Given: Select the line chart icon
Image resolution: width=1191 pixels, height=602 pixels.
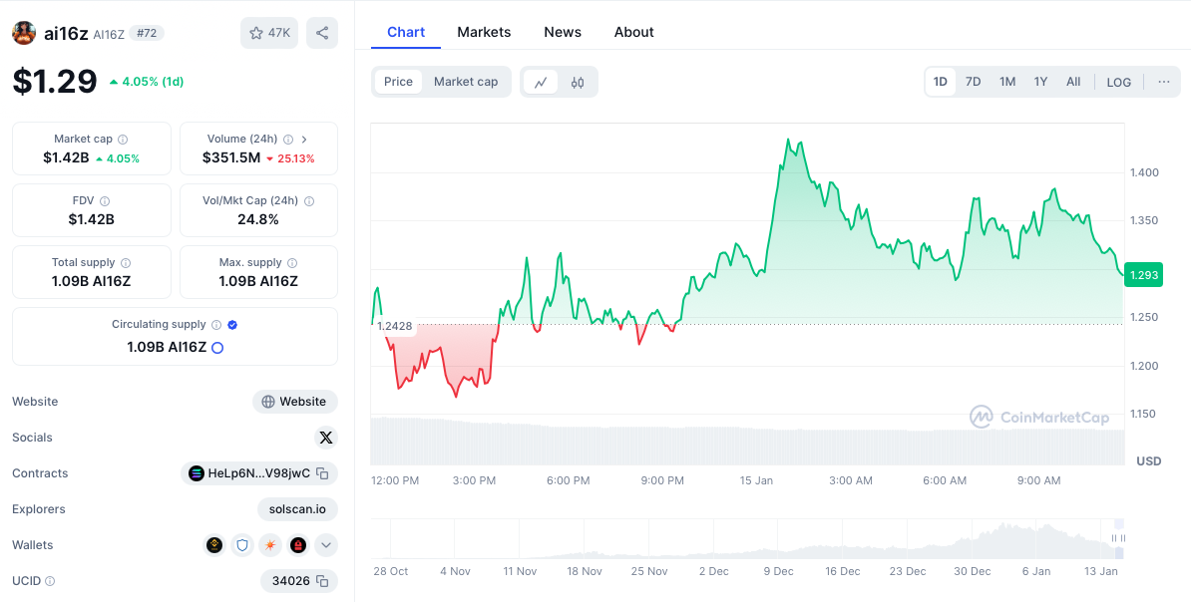Looking at the screenshot, I should pyautogui.click(x=541, y=83).
